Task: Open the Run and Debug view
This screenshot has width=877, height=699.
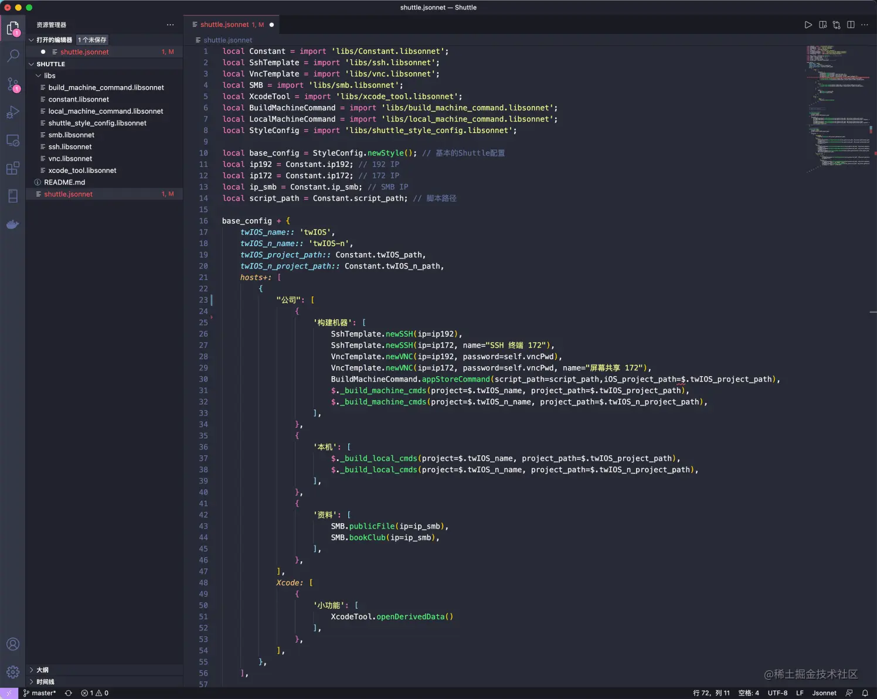Action: [13, 112]
